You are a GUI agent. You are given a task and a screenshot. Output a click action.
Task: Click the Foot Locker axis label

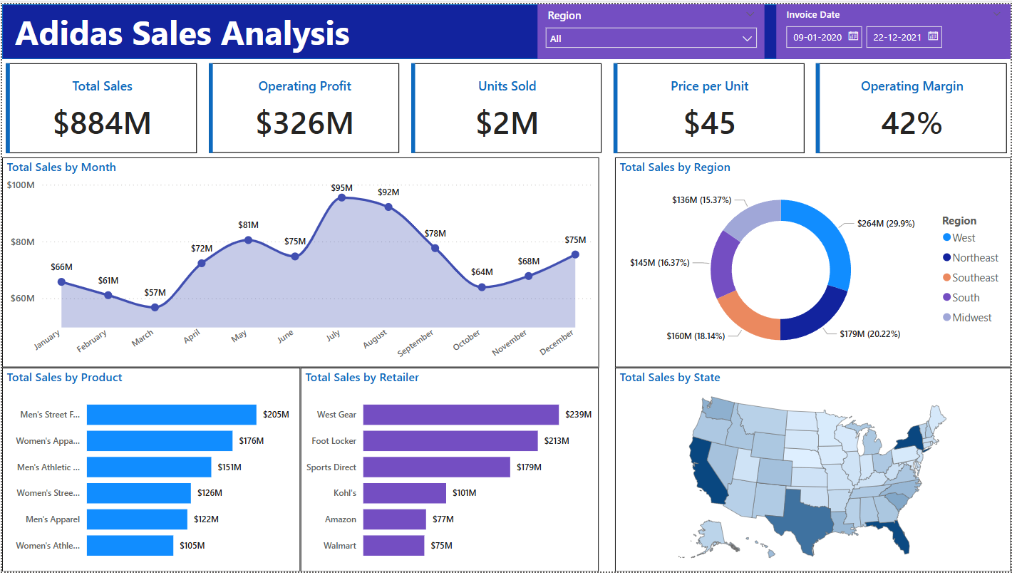click(x=334, y=441)
